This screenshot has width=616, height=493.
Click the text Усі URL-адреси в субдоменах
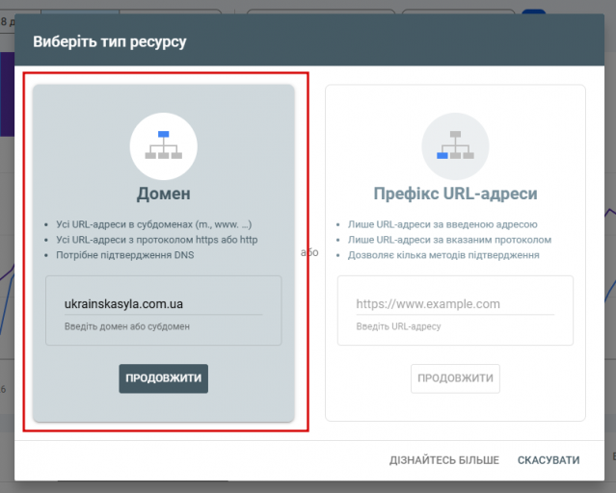point(124,224)
